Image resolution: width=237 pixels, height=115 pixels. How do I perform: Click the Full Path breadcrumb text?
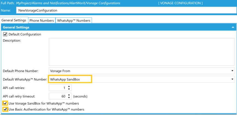(x=68, y=3)
